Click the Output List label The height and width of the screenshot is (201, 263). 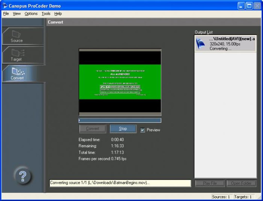(x=204, y=32)
